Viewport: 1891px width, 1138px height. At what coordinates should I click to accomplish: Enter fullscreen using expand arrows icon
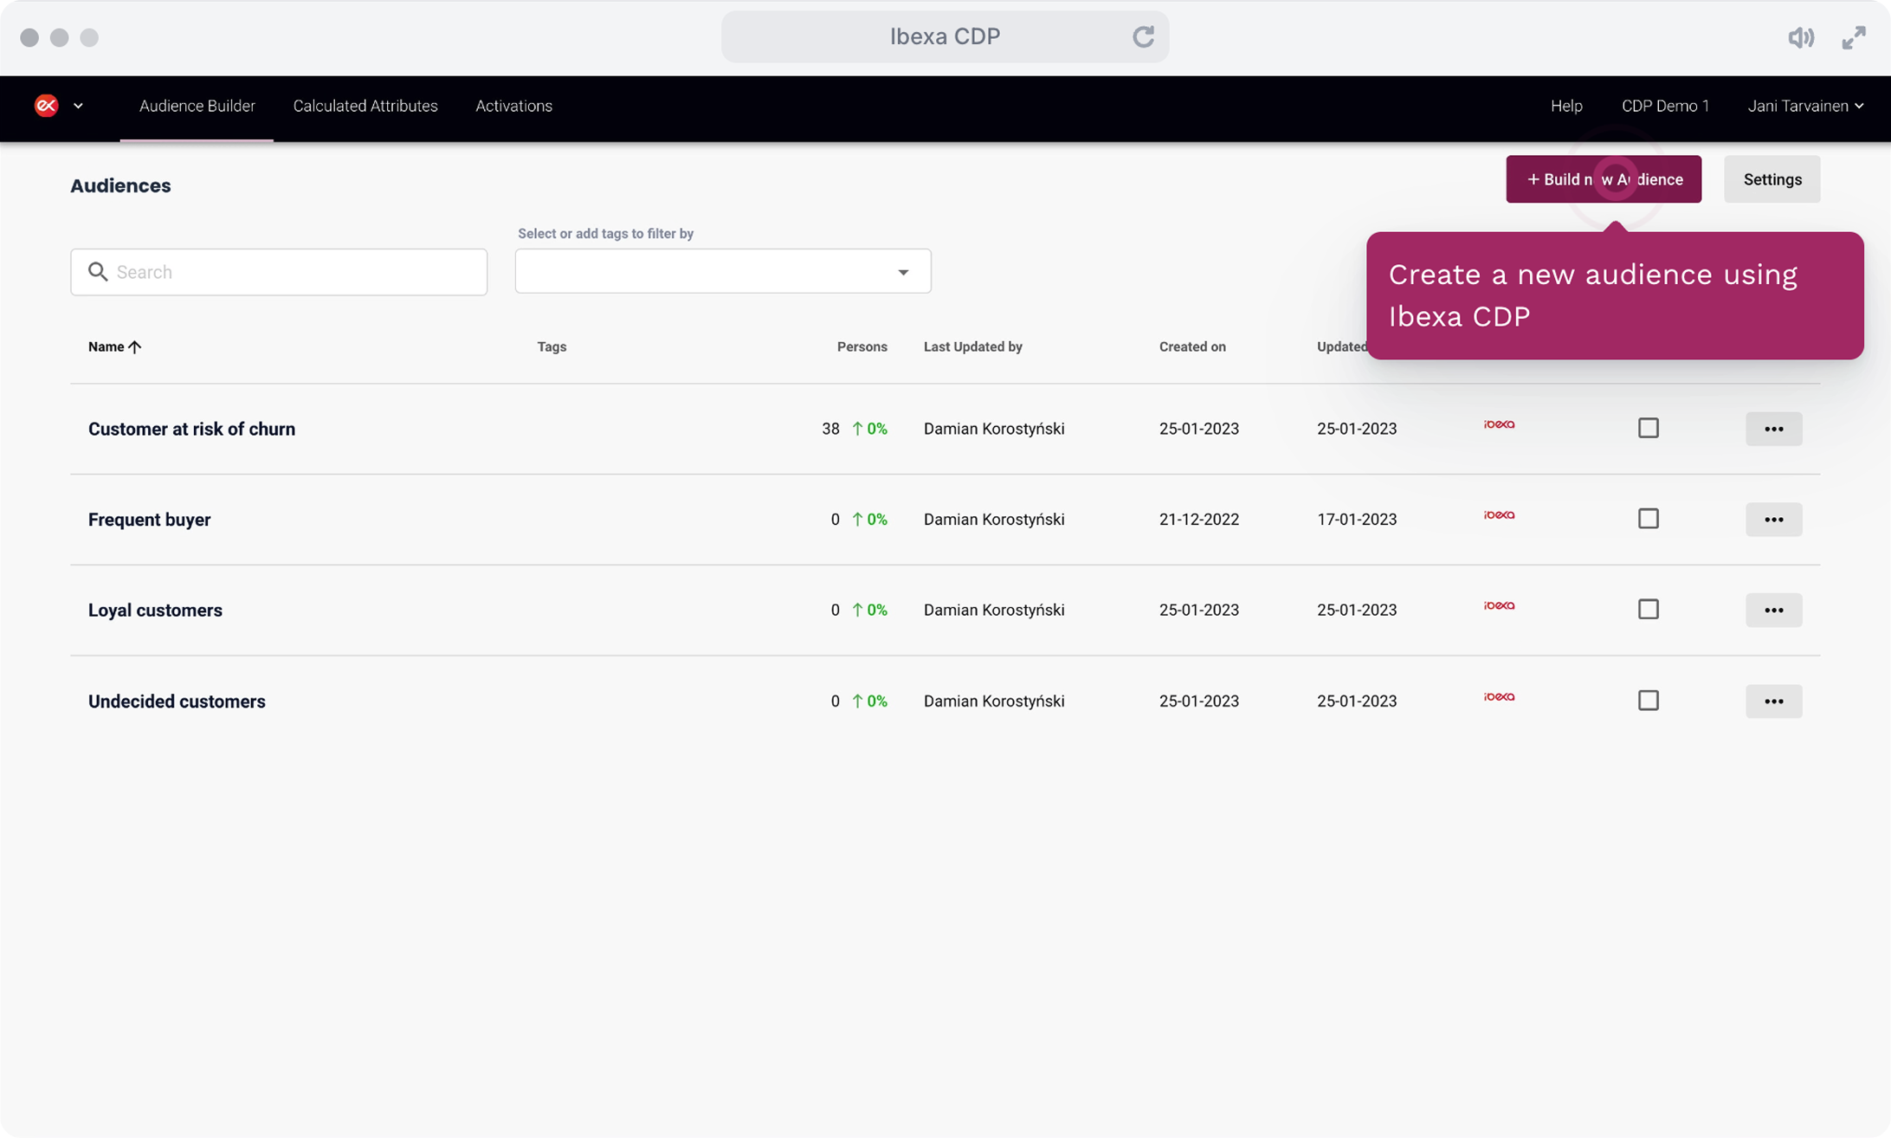pos(1854,37)
